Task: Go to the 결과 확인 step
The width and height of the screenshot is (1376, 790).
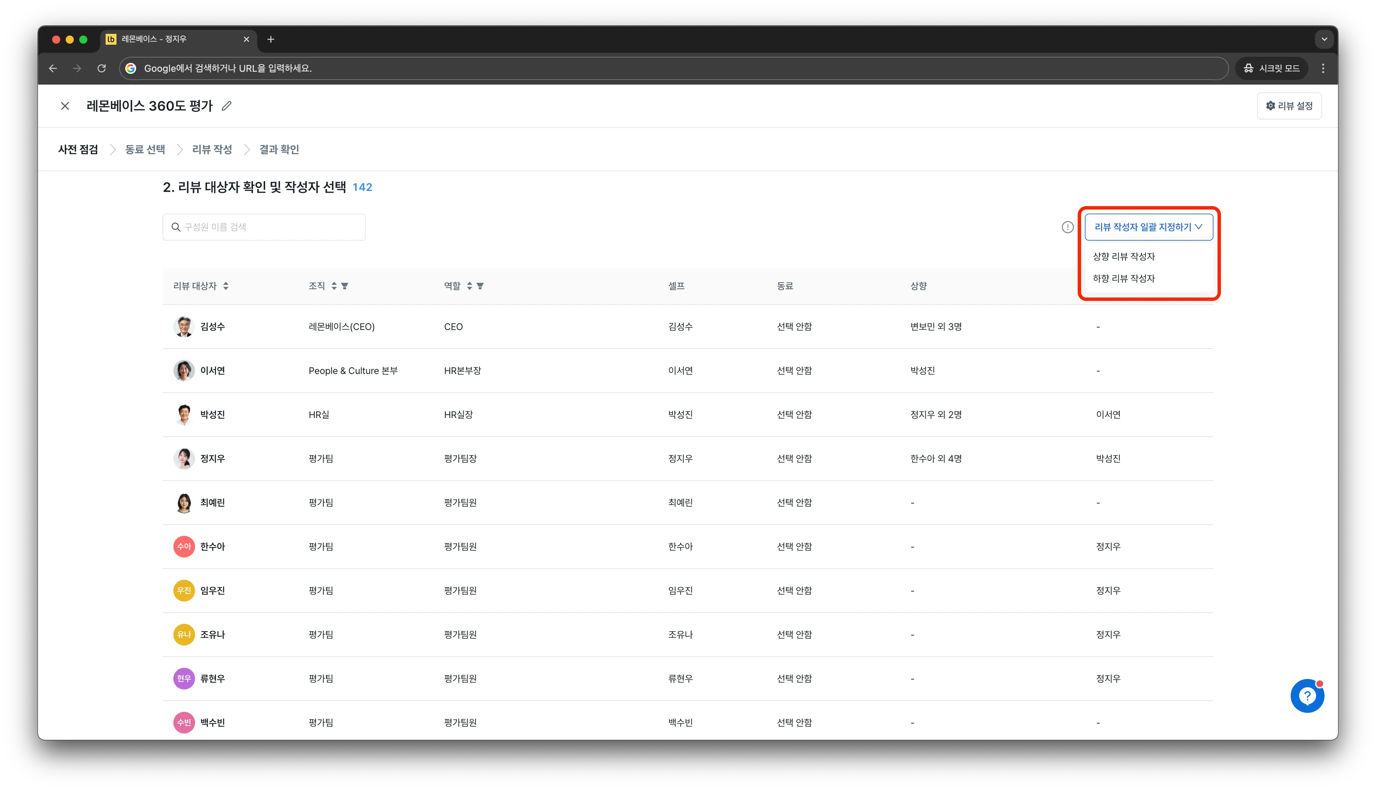Action: pos(279,149)
